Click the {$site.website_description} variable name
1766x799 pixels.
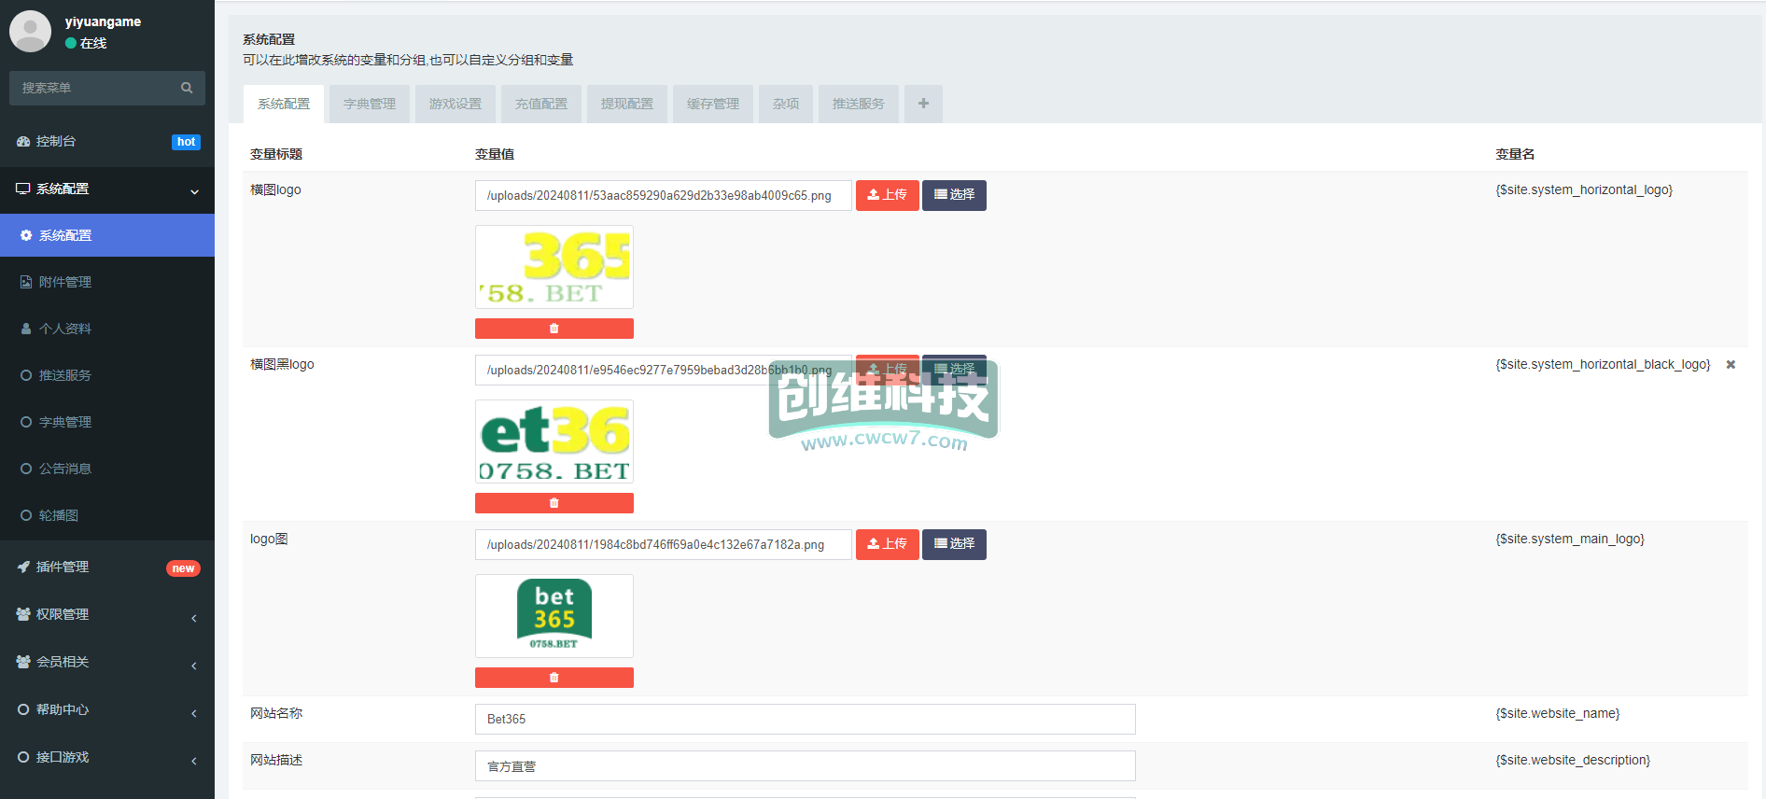pyautogui.click(x=1573, y=760)
